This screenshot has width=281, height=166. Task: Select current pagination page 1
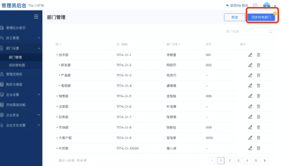pos(220,161)
